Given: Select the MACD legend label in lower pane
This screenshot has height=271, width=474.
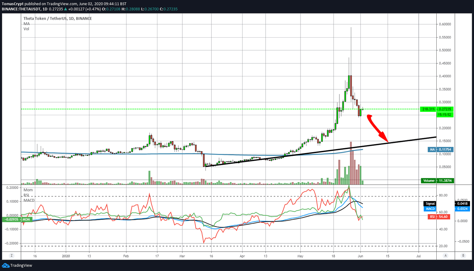Looking at the screenshot, I should coord(29,200).
